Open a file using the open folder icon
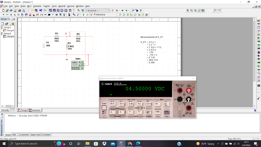261x147 pixels. point(7,10)
